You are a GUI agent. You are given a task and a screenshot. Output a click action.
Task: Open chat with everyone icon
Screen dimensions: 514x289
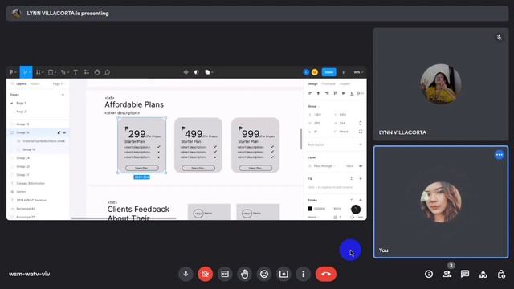[465, 274]
